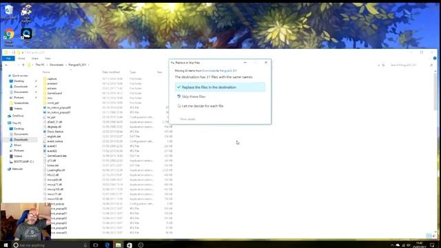Open Pictures under Quick access
441x248 pixels.
(x=19, y=97)
